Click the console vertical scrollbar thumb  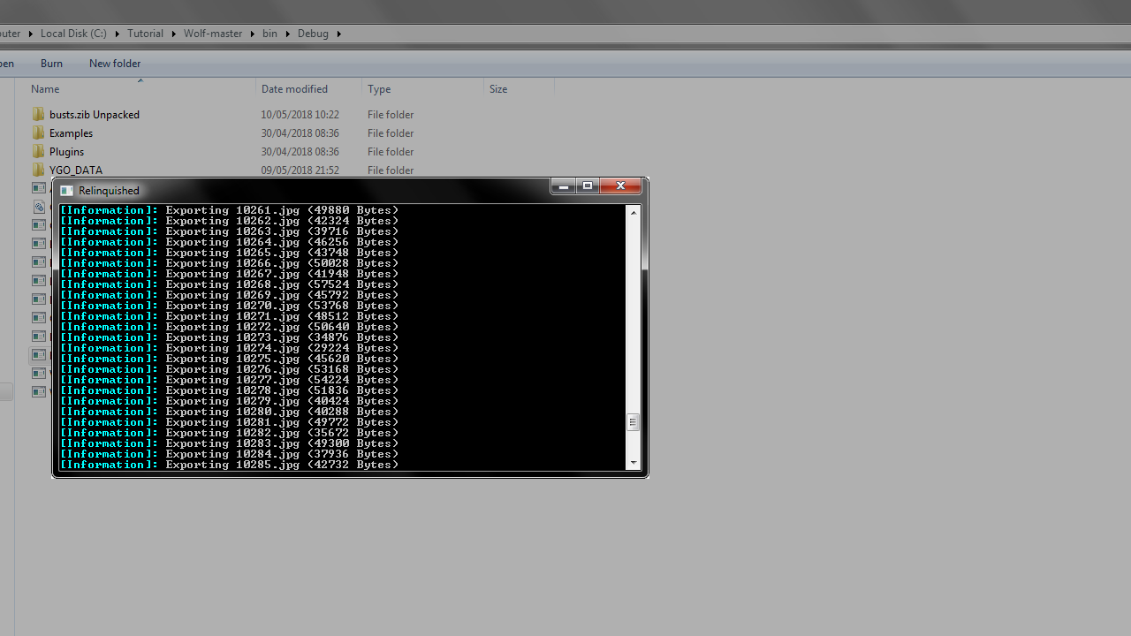[x=634, y=422]
